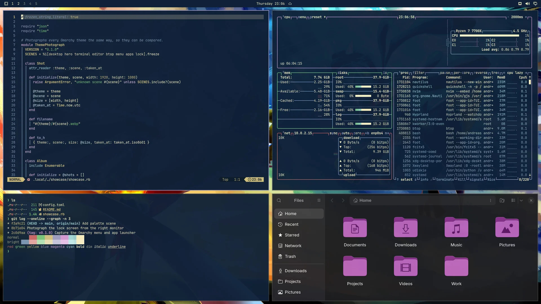
Task: Switch to workspace 4
Action: tap(30, 4)
